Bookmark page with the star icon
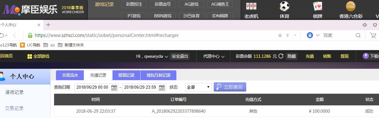This screenshot has height=118, width=379. click(280, 35)
